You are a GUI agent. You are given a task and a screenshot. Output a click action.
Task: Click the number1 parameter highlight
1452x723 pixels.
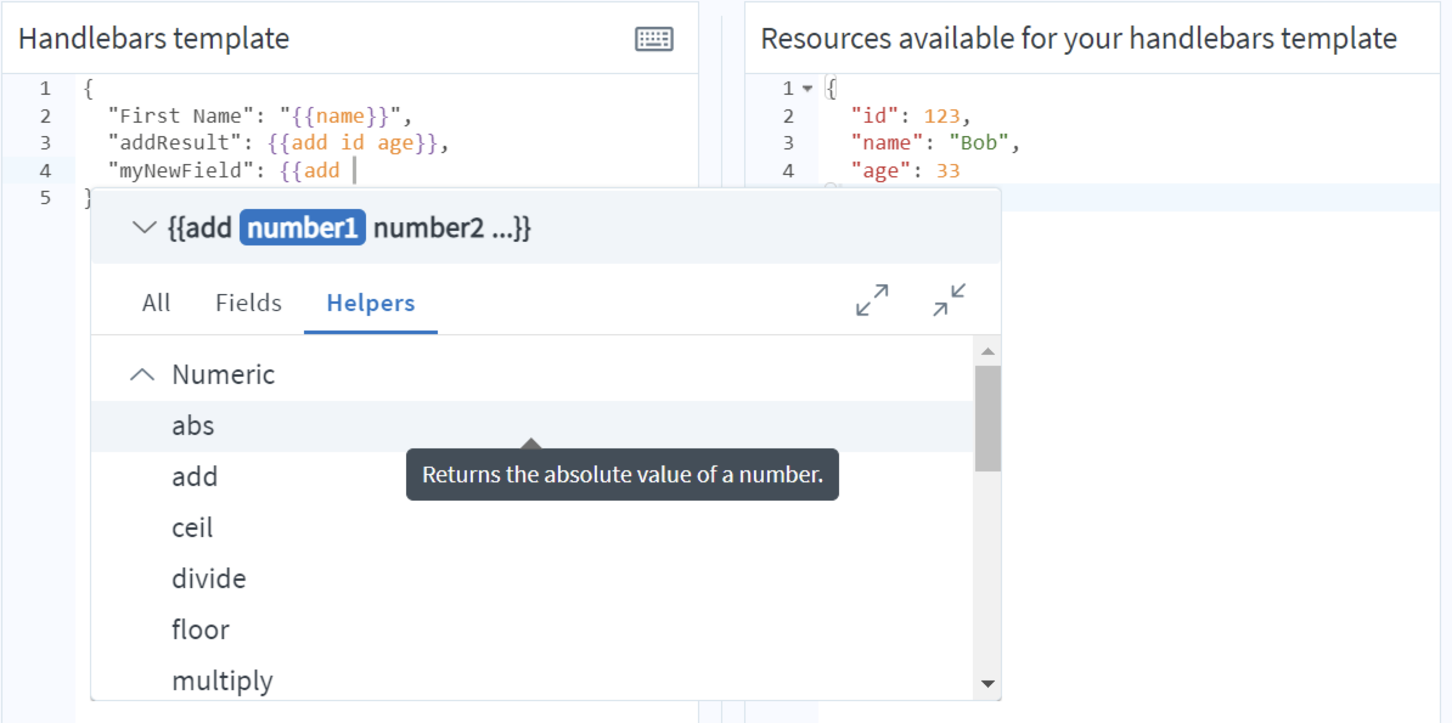tap(303, 228)
